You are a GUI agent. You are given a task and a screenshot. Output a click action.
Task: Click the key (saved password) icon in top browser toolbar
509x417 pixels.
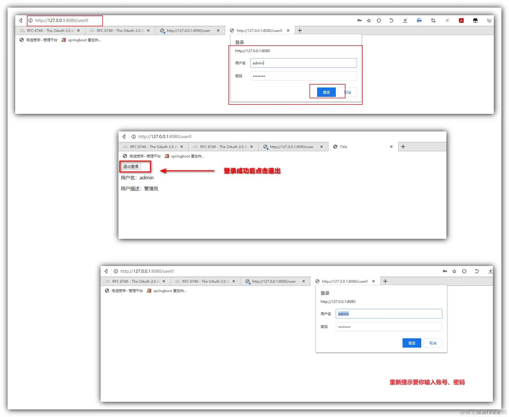pos(360,20)
